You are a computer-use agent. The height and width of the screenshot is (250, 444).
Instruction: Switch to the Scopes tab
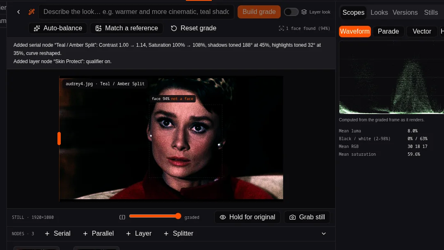tap(353, 12)
